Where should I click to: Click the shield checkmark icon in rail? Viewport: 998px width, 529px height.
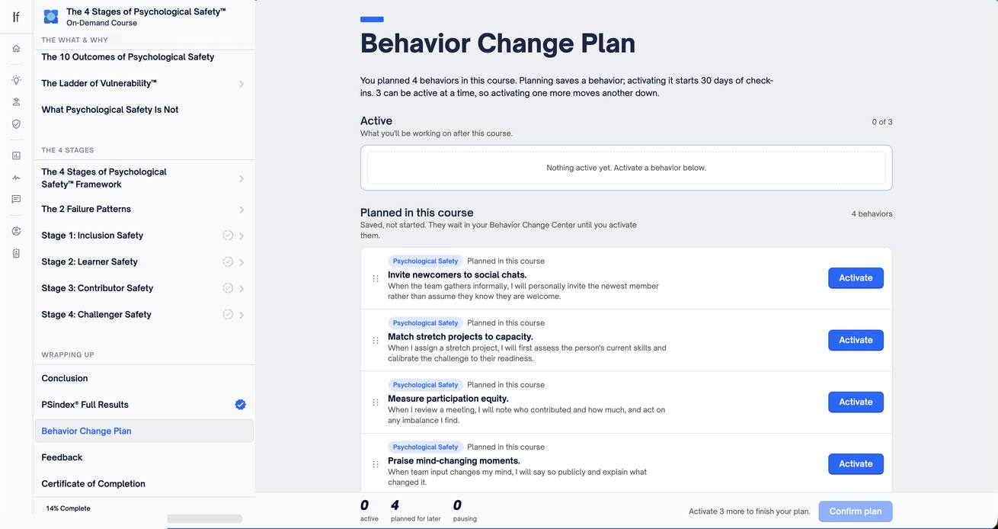[16, 123]
